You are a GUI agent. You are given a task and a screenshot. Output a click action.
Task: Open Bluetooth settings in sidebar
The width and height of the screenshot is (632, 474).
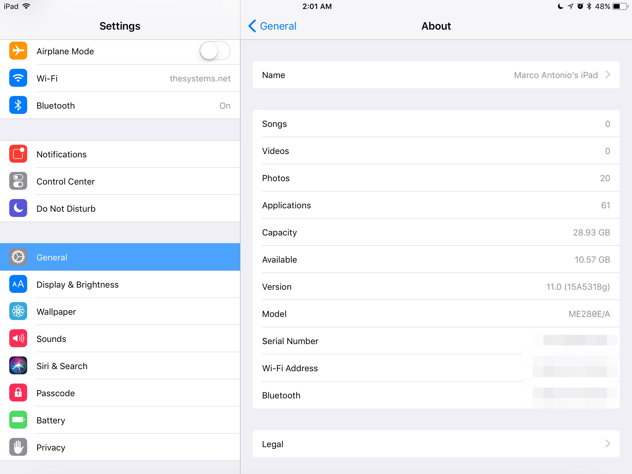click(120, 105)
